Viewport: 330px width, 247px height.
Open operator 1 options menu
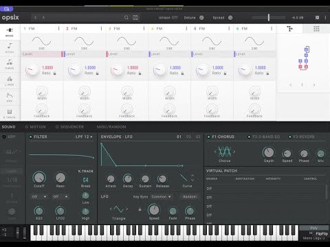click(58, 28)
